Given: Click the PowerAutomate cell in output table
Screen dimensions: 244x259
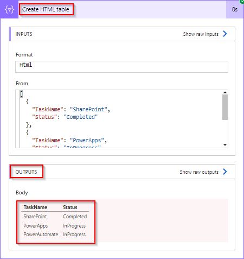Looking at the screenshot, I should coord(41,235).
